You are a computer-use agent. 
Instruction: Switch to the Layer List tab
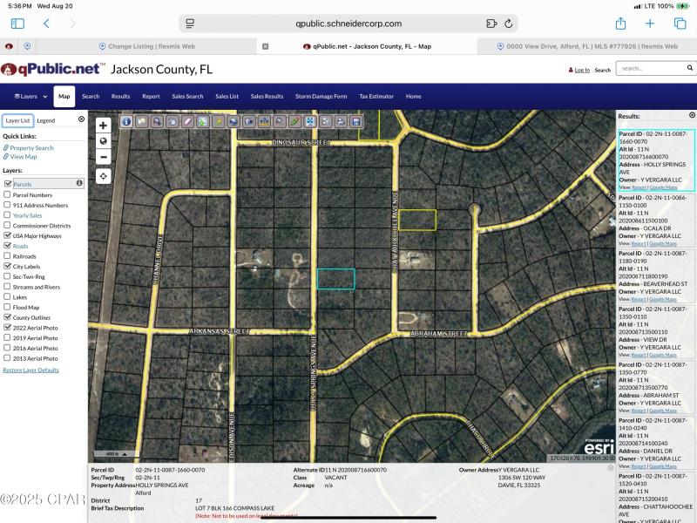[x=17, y=120]
